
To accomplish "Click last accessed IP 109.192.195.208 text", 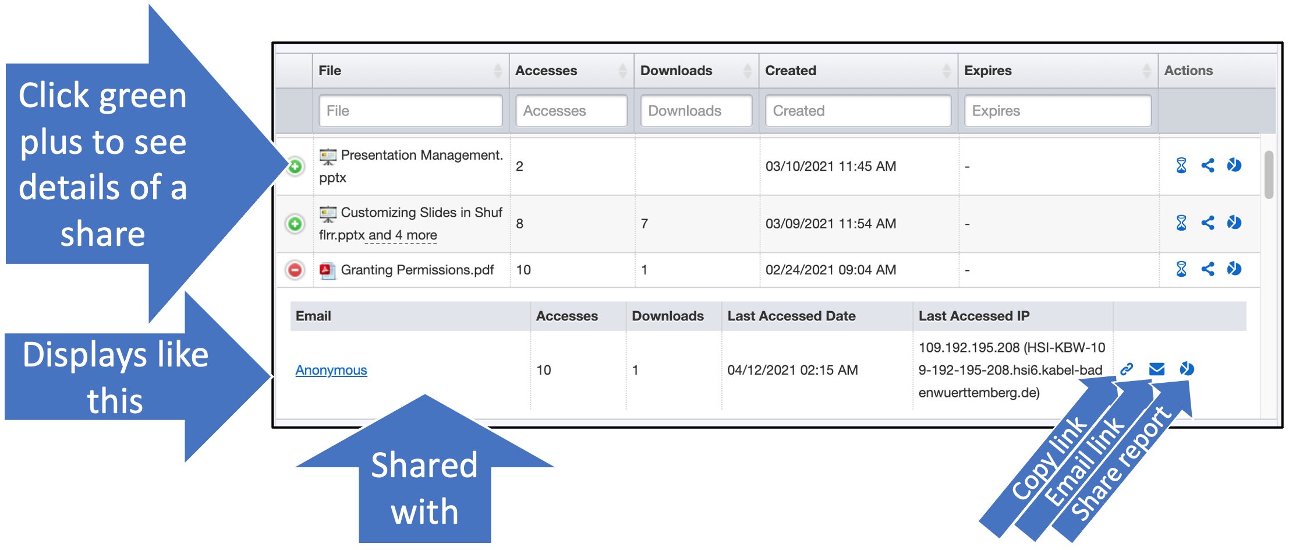I will click(x=1012, y=370).
